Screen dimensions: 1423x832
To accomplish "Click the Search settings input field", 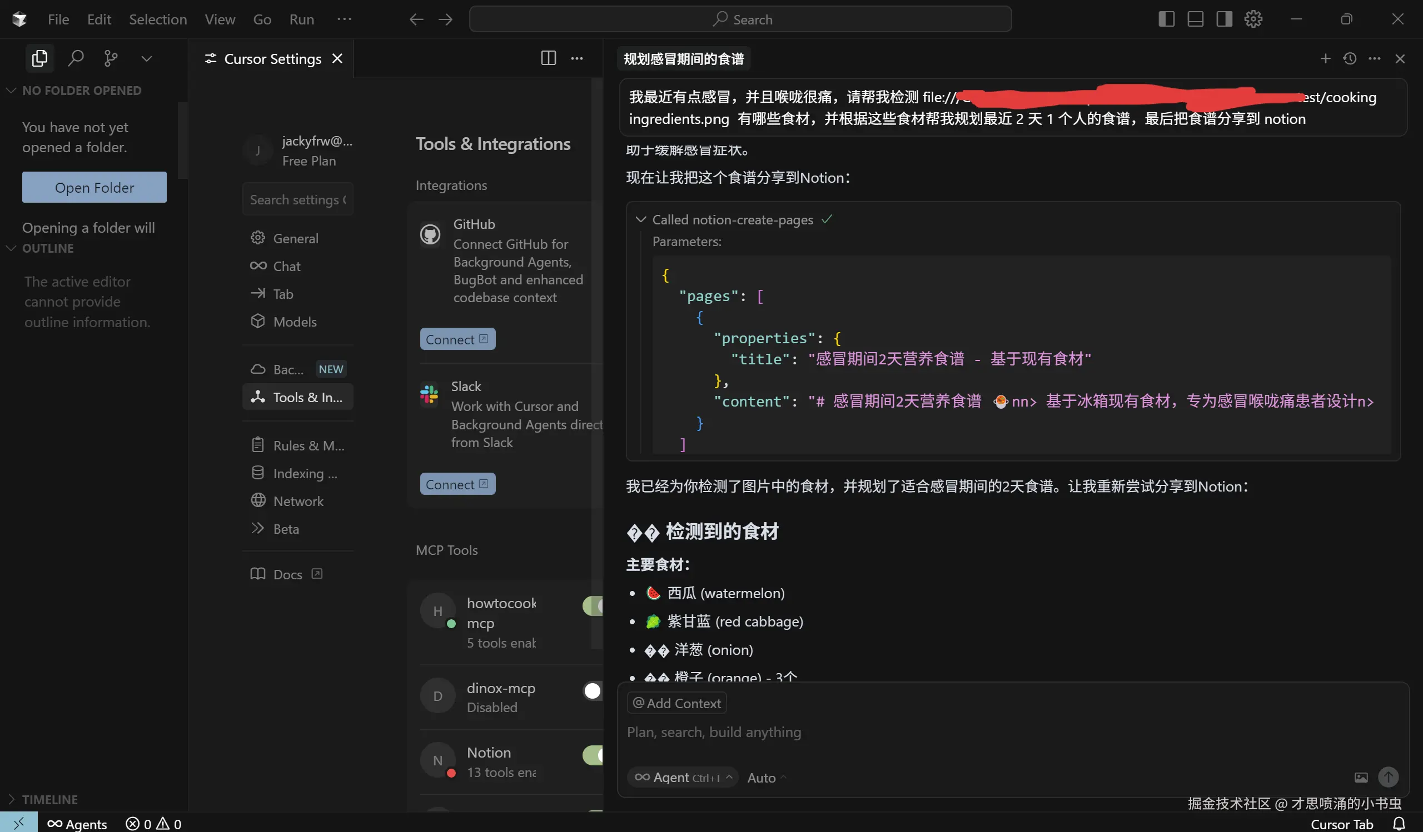I will [x=297, y=200].
